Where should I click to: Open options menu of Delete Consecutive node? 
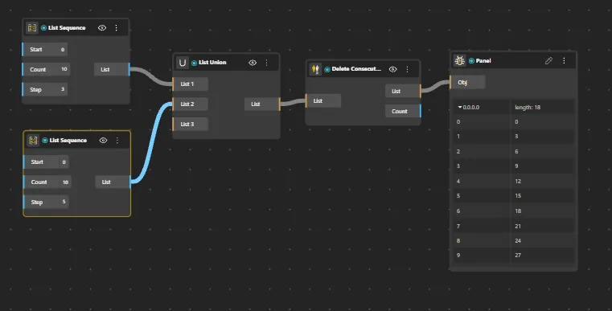(x=407, y=69)
